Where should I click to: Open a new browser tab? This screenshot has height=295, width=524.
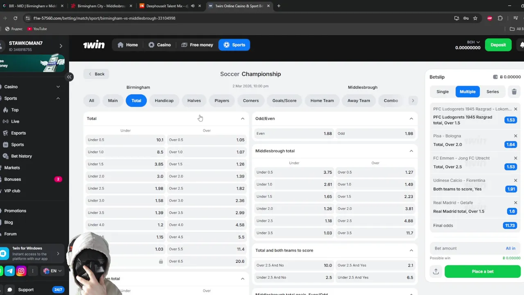click(279, 6)
